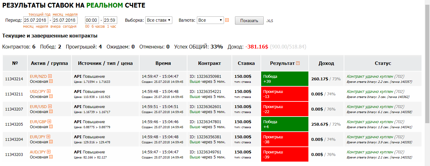The image size is (430, 166).
Task: Click the Показать button
Action: coord(249,20)
